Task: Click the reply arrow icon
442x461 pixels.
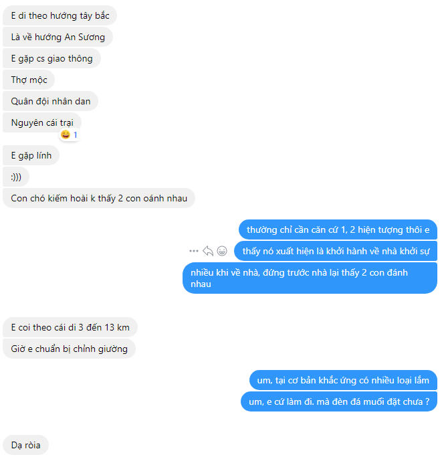Action: coord(208,251)
